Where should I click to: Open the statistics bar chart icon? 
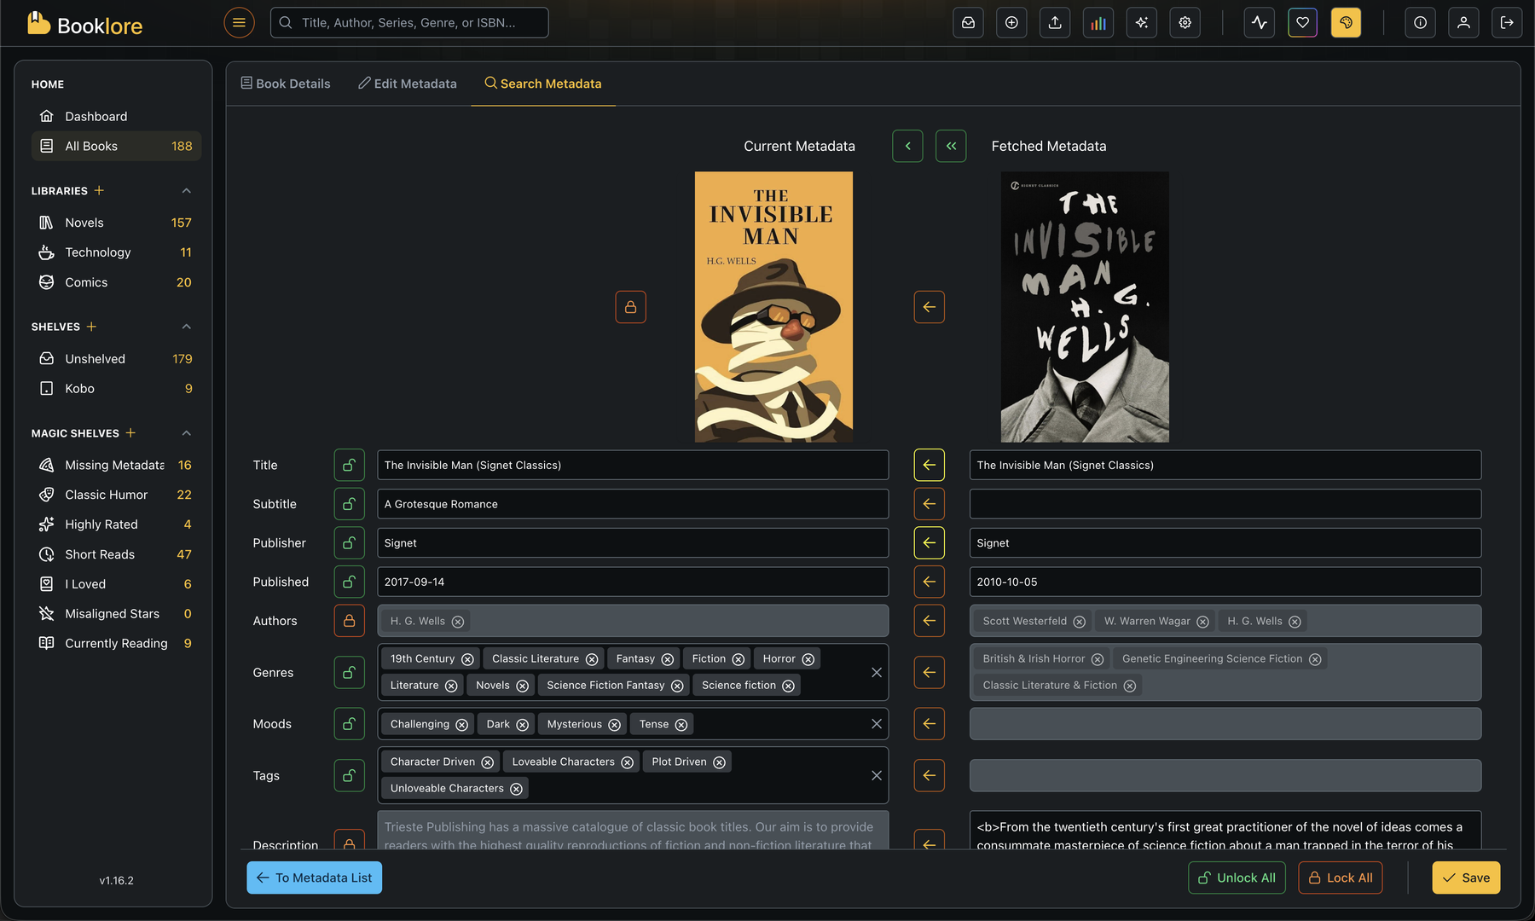coord(1098,22)
